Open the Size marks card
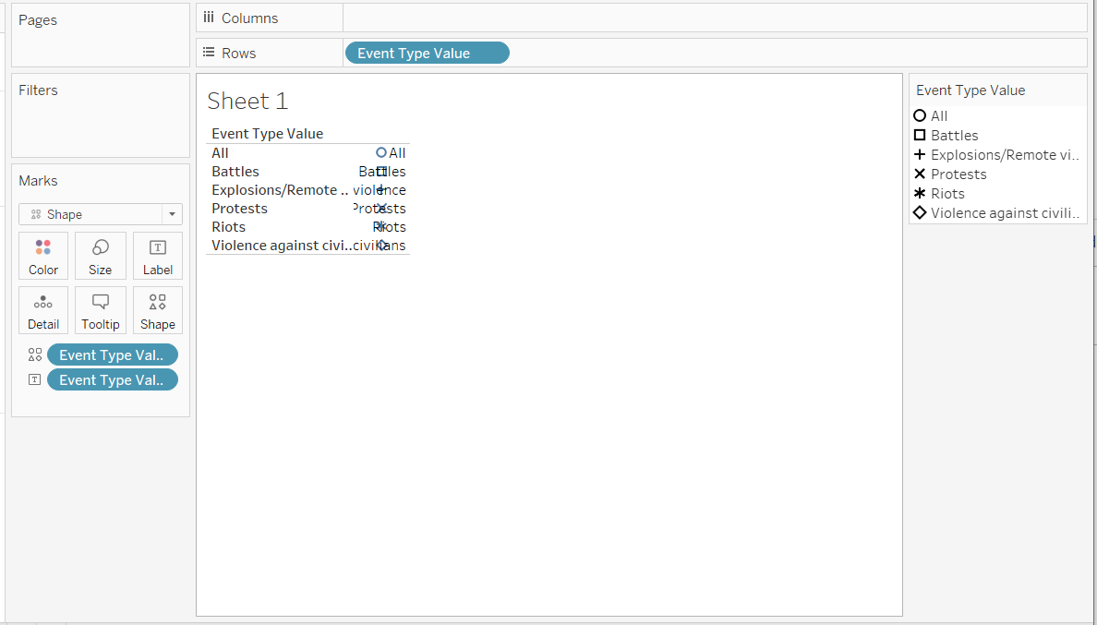 pos(100,256)
